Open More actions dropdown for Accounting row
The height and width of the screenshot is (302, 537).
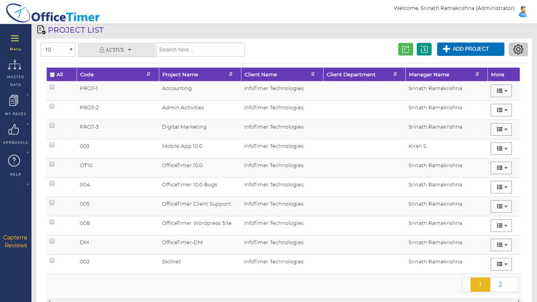tap(501, 91)
